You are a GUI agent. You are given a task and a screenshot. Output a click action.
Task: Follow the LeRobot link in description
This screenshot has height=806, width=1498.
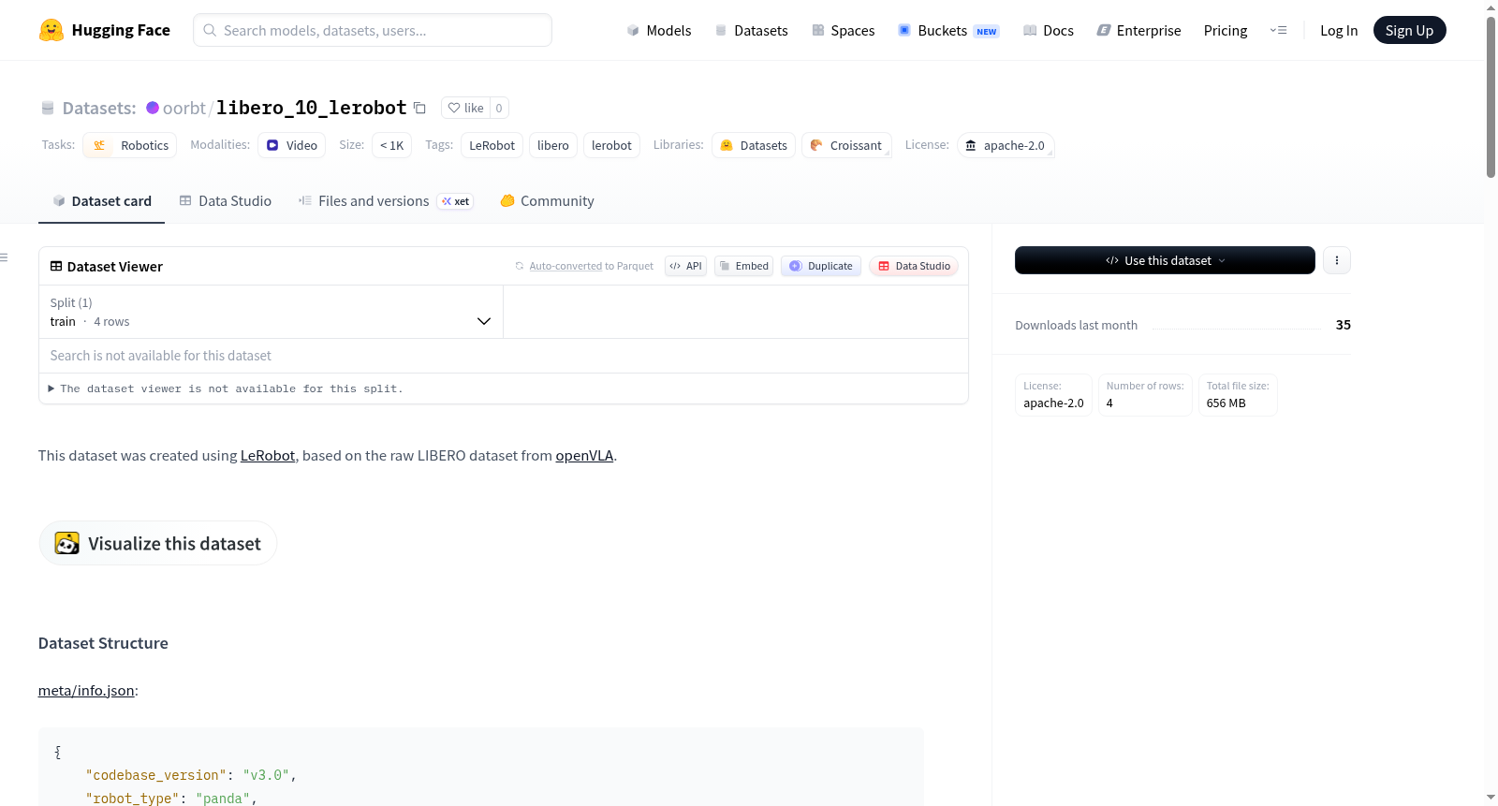[x=268, y=456]
